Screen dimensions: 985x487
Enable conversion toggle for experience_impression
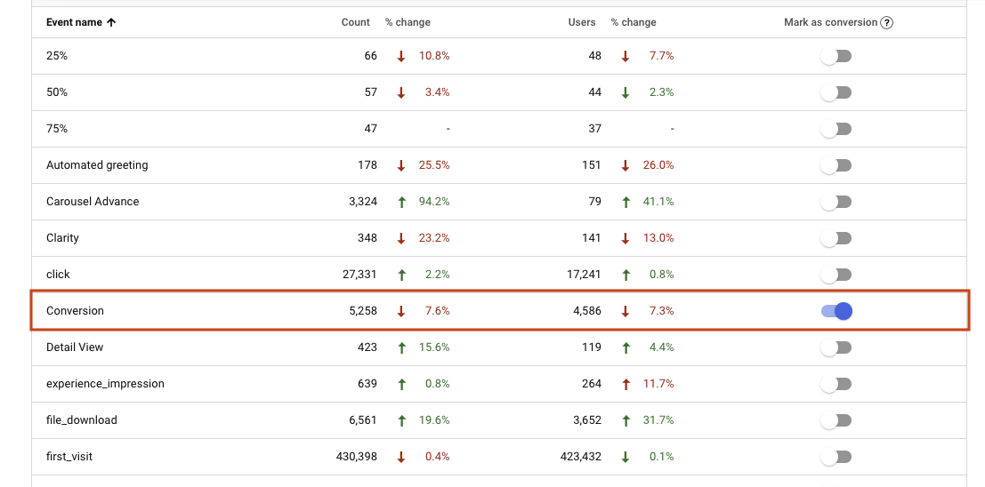[836, 384]
